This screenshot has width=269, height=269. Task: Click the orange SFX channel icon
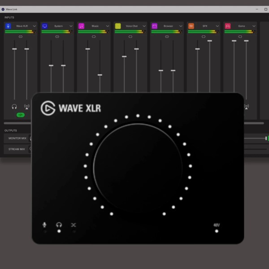[191, 26]
